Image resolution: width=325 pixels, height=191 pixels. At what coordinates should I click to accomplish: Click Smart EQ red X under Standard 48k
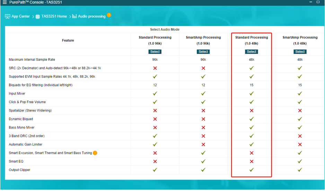pyautogui.click(x=252, y=161)
